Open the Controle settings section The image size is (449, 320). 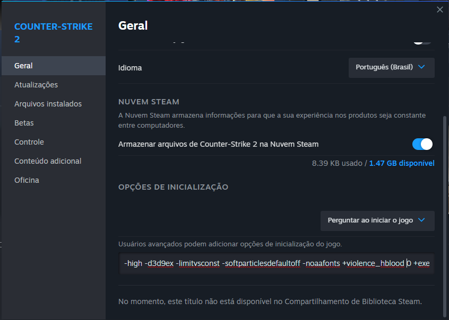click(x=29, y=142)
